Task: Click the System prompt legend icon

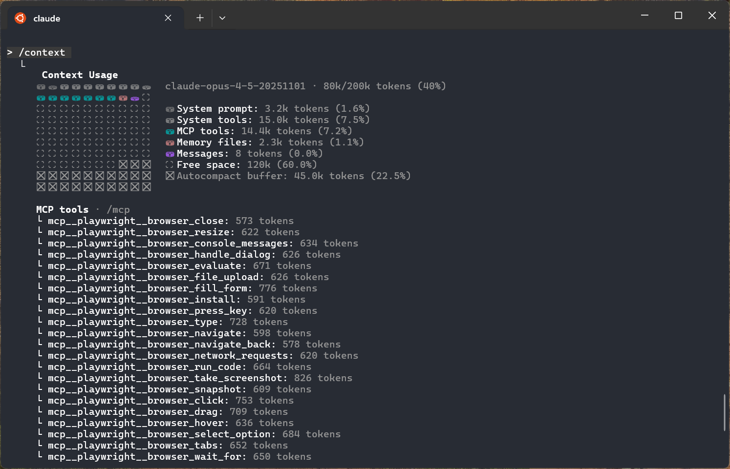Action: pyautogui.click(x=170, y=109)
